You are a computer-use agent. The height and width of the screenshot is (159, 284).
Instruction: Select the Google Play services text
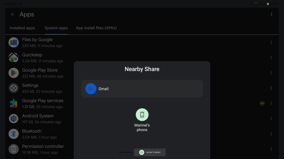point(43,101)
